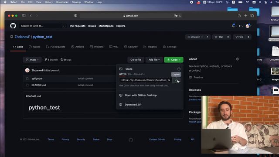Select the Code tab
The width and height of the screenshot is (279, 157).
[18, 47]
